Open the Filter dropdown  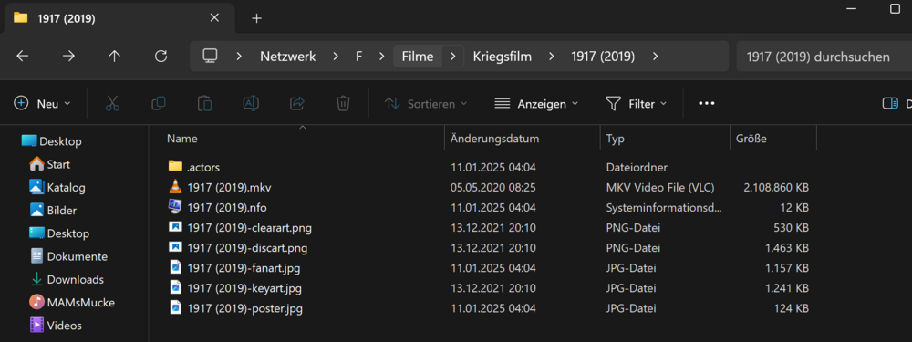(x=637, y=104)
